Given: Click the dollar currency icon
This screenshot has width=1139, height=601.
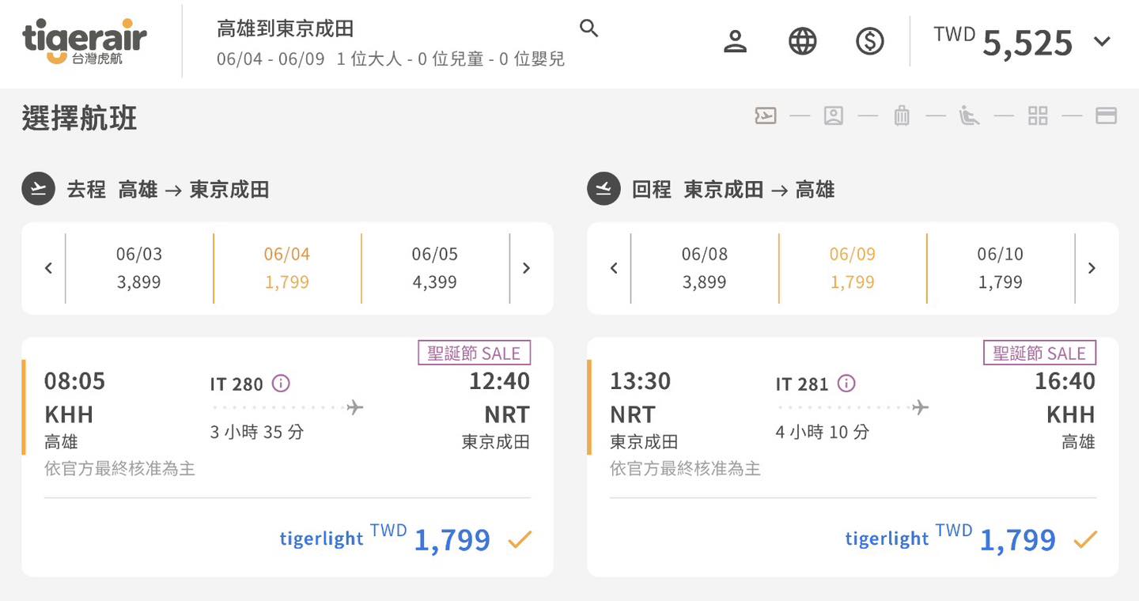Looking at the screenshot, I should click(x=870, y=41).
